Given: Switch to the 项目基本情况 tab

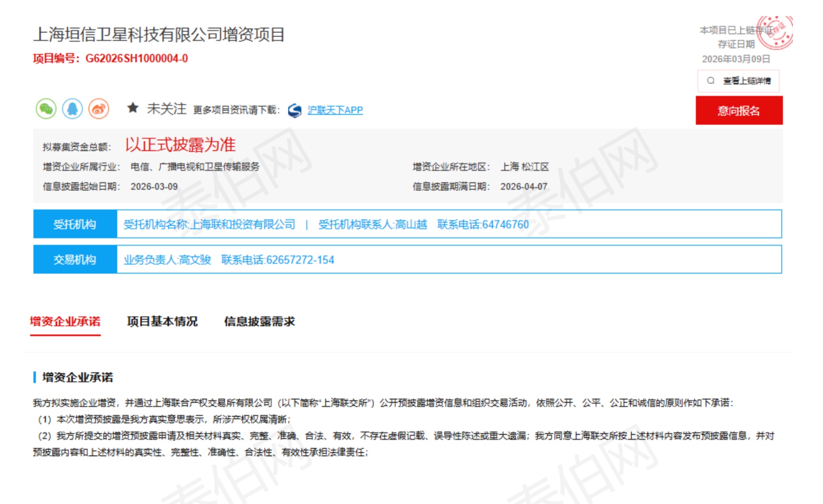Looking at the screenshot, I should [162, 321].
